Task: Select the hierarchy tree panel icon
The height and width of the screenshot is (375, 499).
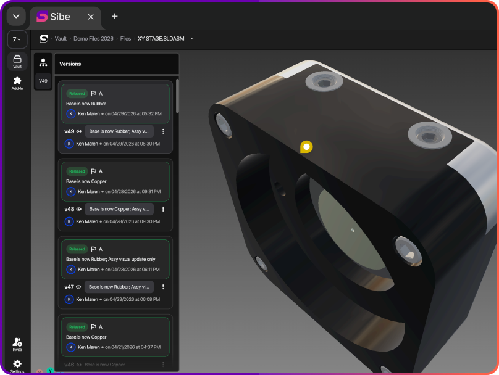Action: pos(43,63)
